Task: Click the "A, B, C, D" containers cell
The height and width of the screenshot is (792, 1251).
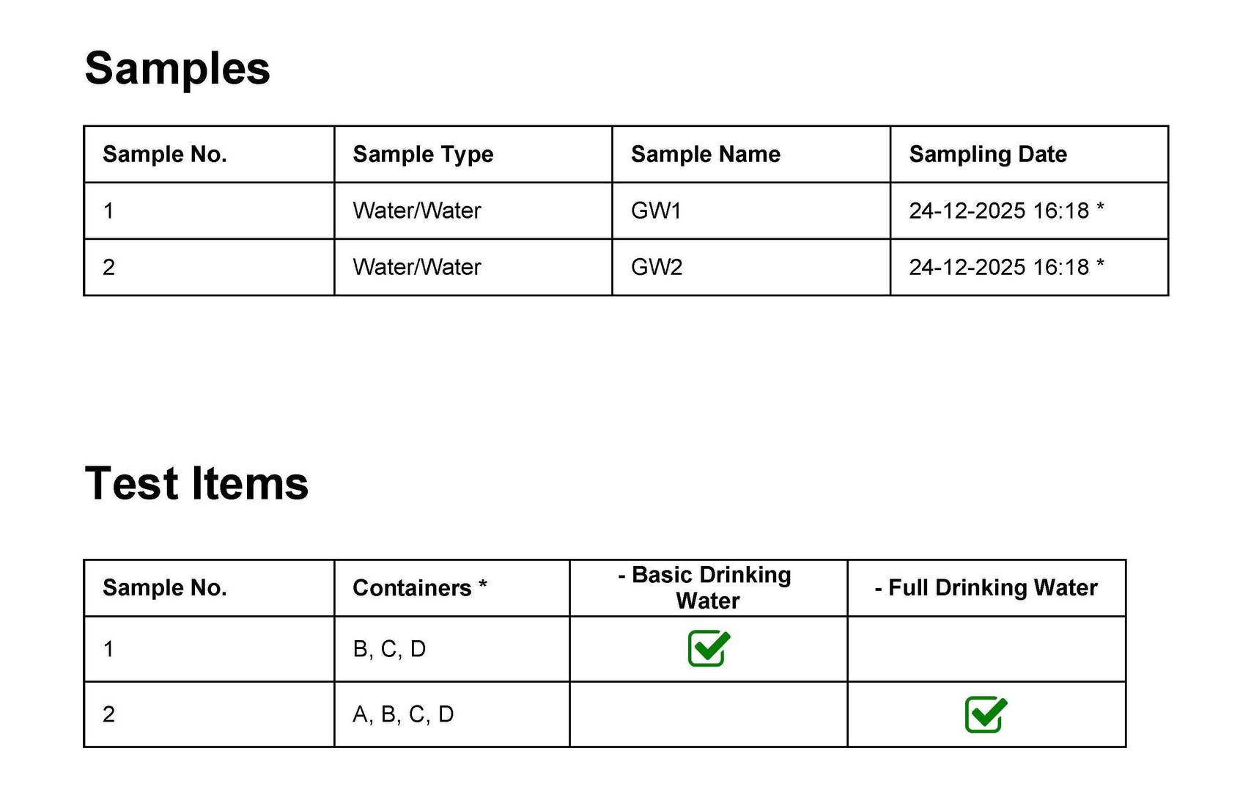Action: point(403,714)
